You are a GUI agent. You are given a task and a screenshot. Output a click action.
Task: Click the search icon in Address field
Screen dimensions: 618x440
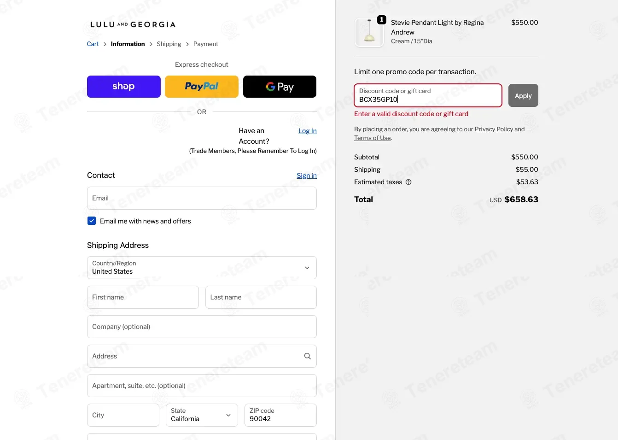tap(308, 356)
